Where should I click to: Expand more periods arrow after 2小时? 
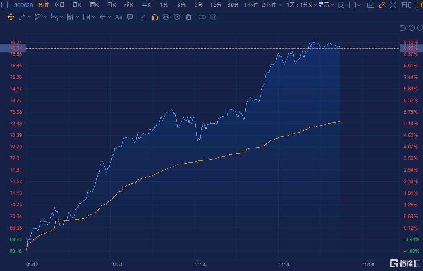tap(281, 5)
